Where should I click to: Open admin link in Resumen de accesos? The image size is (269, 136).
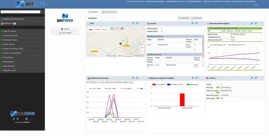click(149, 45)
